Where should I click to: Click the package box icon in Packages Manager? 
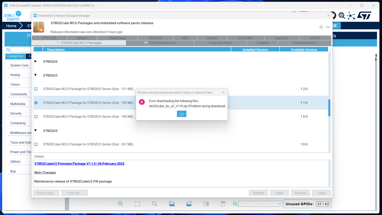coord(39,27)
